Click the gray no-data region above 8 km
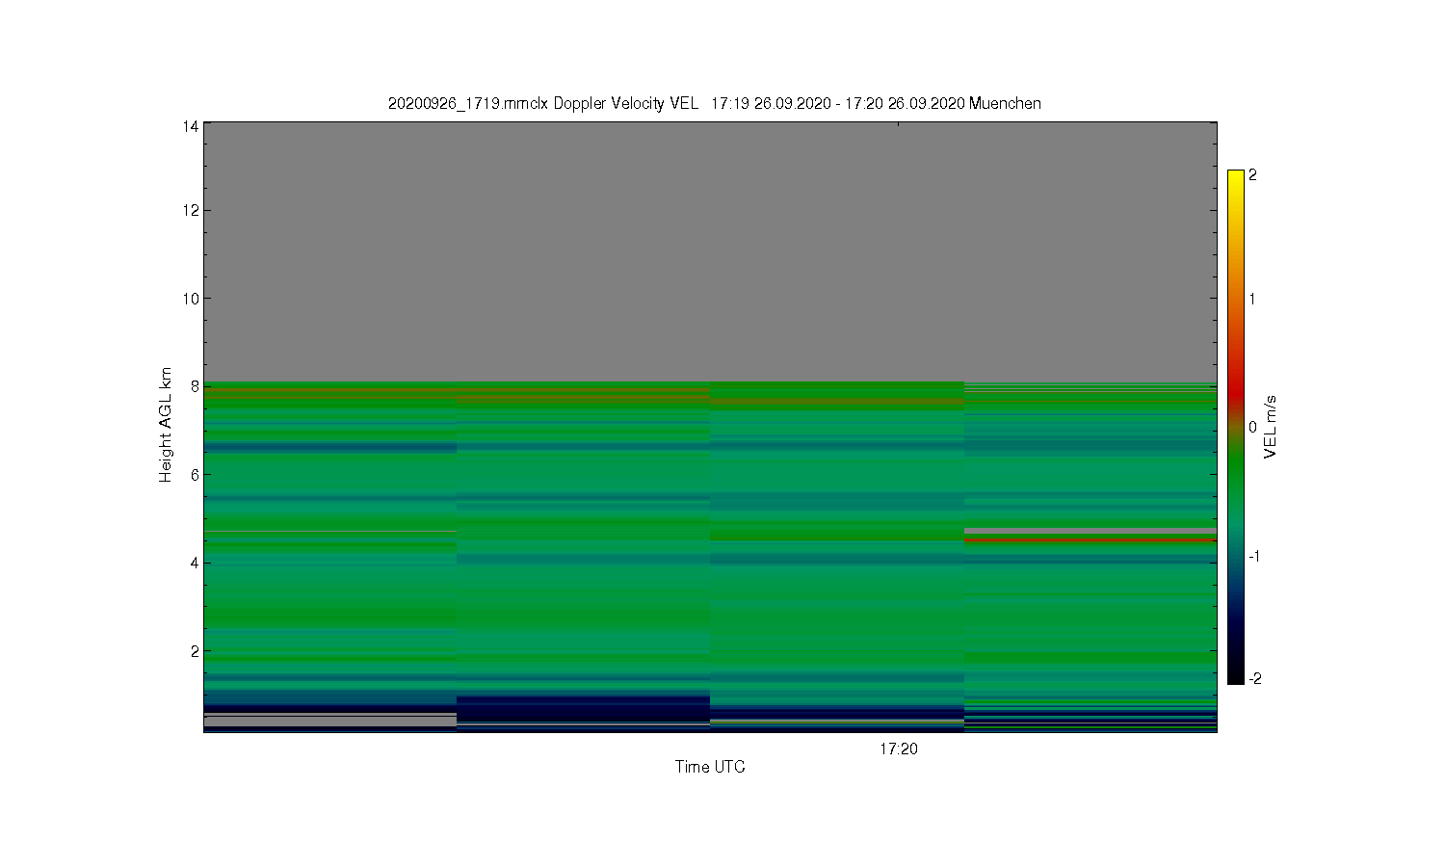 pyautogui.click(x=710, y=251)
